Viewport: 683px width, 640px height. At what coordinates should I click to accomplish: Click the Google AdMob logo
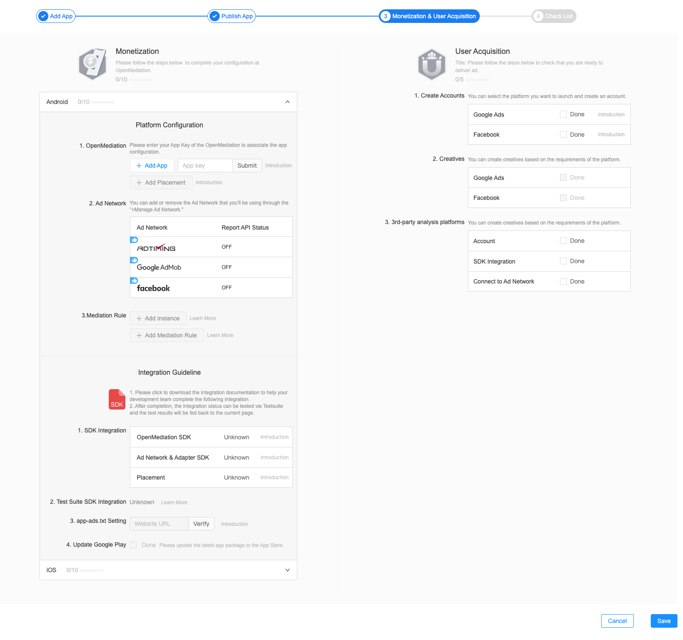tap(159, 267)
